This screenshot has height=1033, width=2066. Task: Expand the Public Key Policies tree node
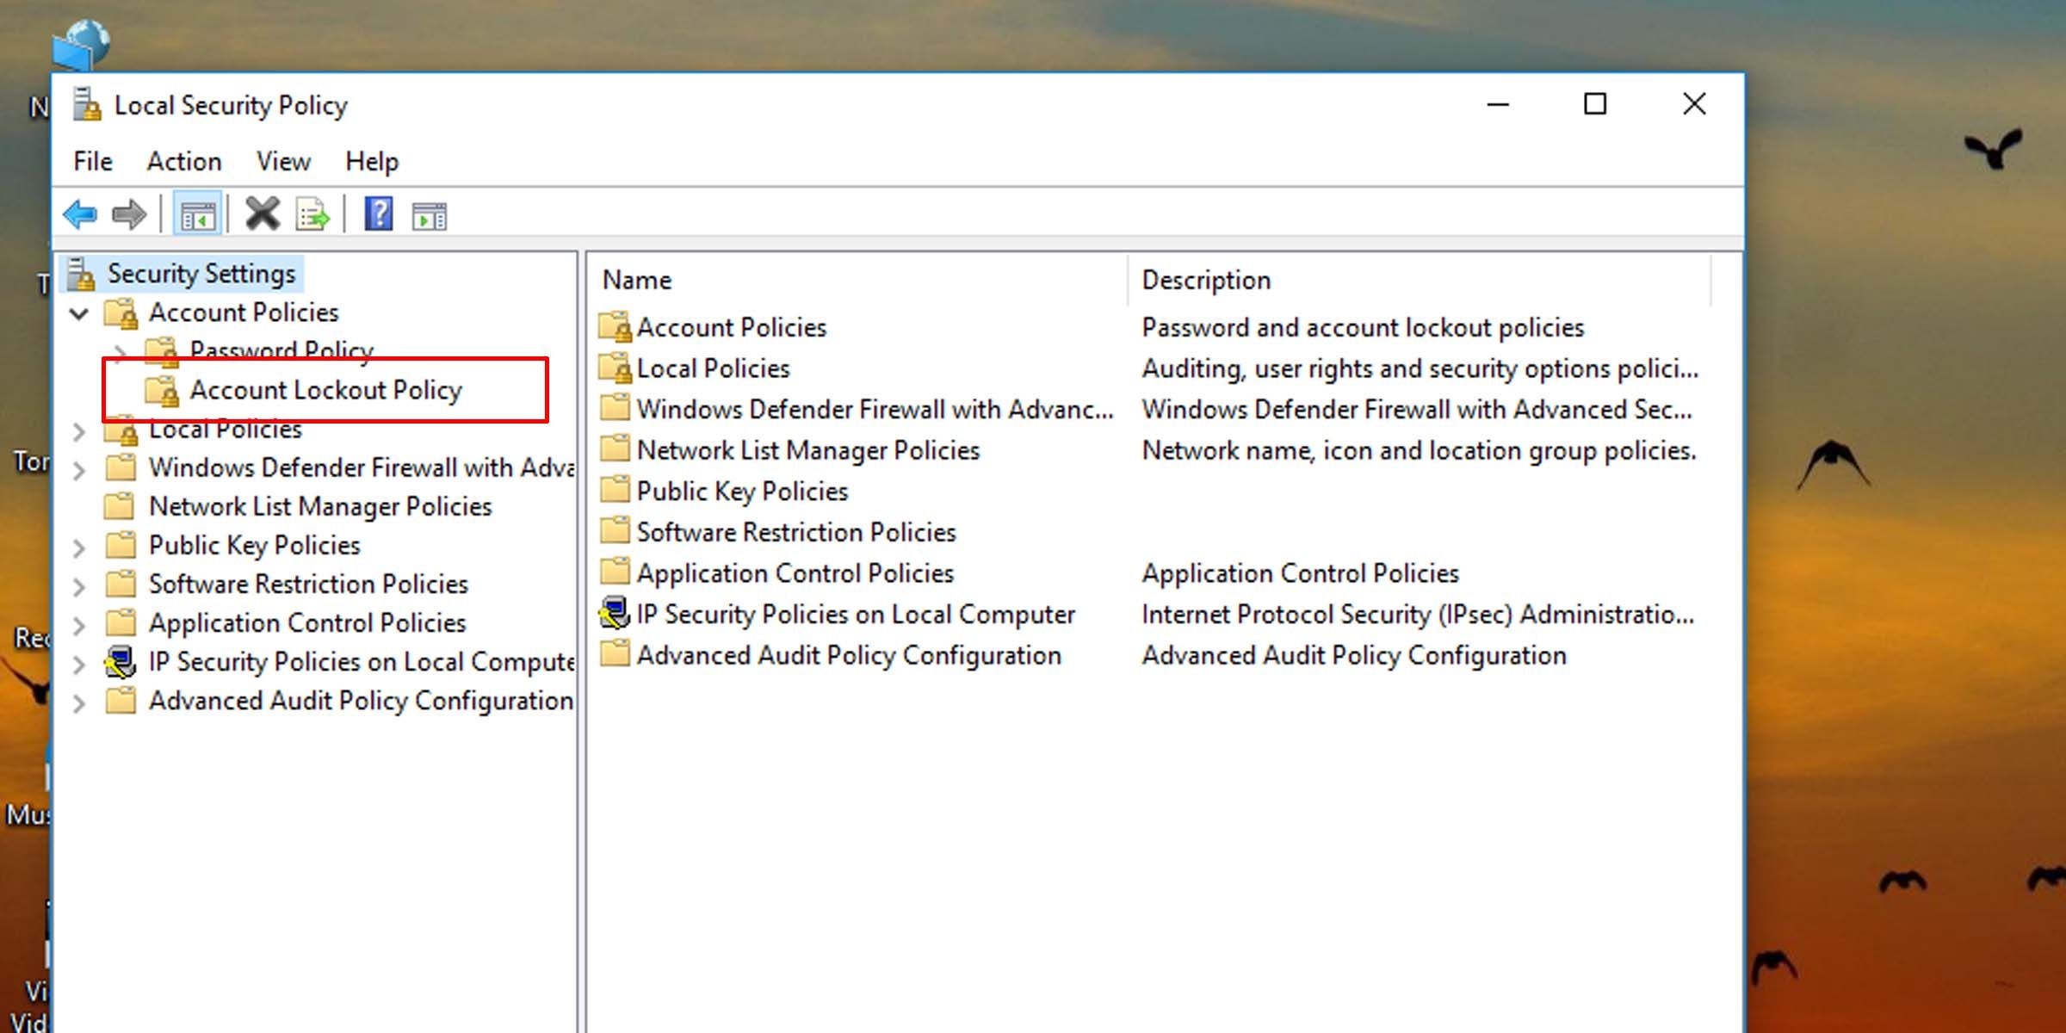coord(78,546)
